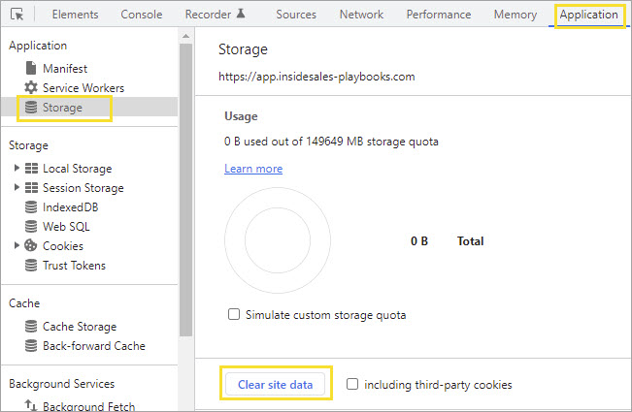This screenshot has height=412, width=632.
Task: Check including third-party cookies option
Action: (x=353, y=385)
